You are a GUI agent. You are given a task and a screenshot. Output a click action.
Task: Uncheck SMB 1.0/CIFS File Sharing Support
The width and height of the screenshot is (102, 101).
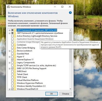tap(12, 68)
